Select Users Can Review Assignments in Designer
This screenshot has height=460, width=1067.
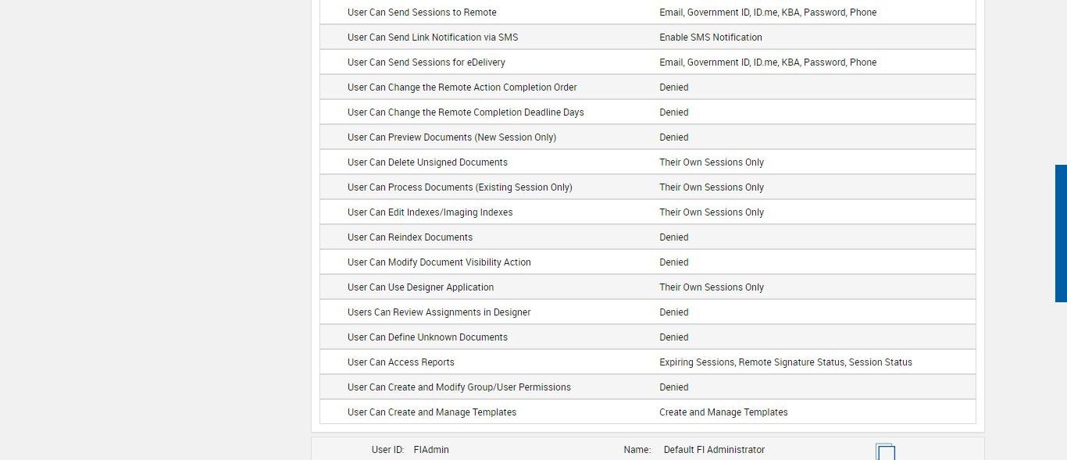coord(439,312)
